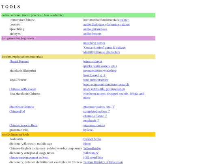Open the emphasis 了 link
The height and width of the screenshot is (164, 219).
pyautogui.click(x=91, y=121)
